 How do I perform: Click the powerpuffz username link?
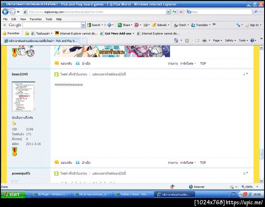(21, 173)
